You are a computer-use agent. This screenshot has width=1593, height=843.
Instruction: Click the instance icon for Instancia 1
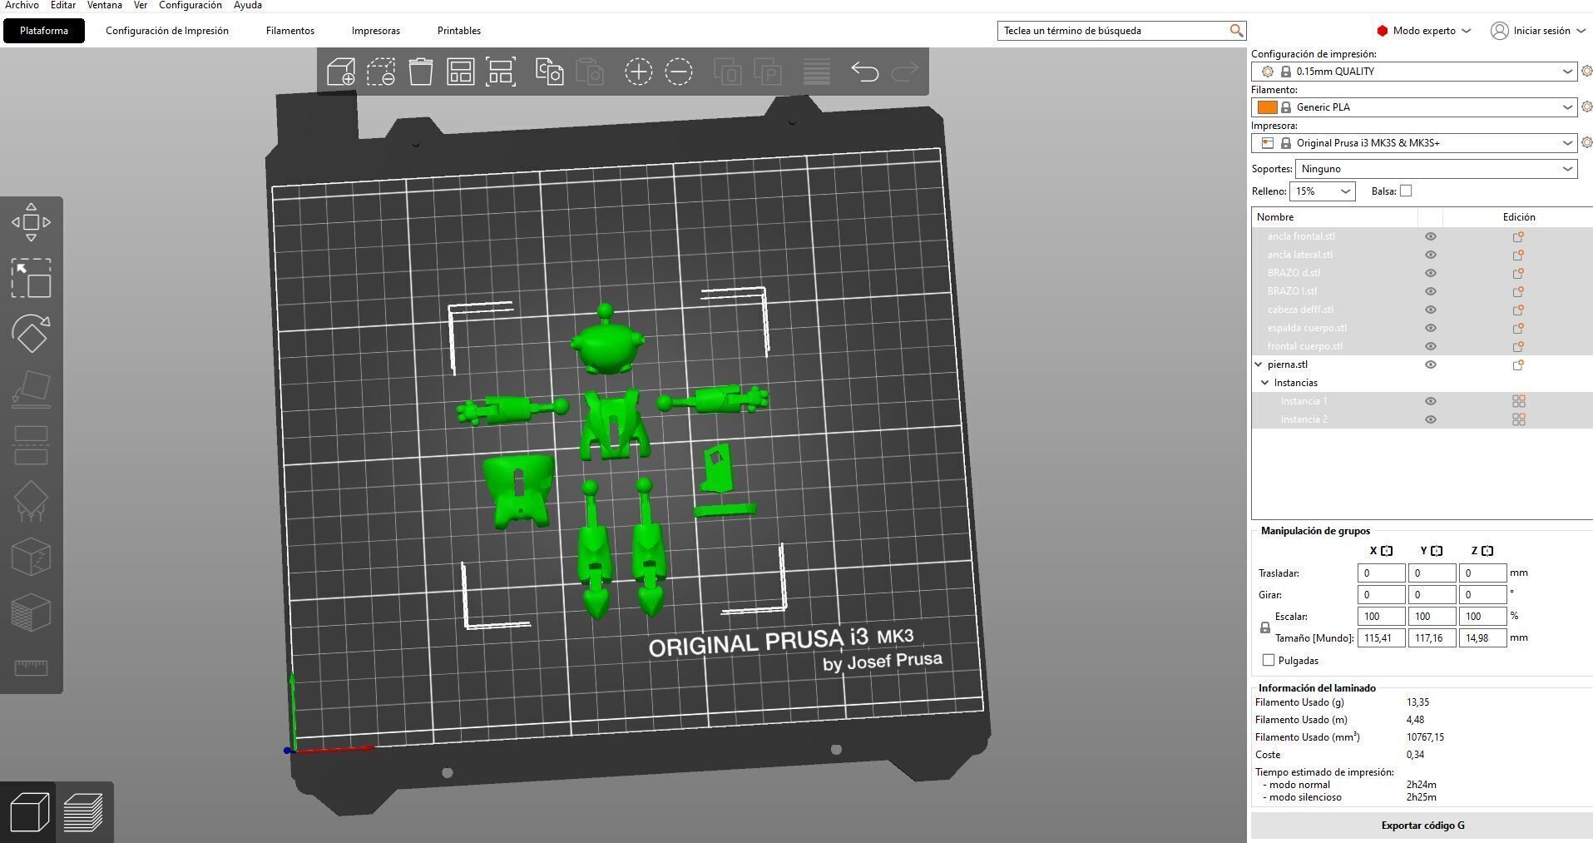(x=1518, y=401)
